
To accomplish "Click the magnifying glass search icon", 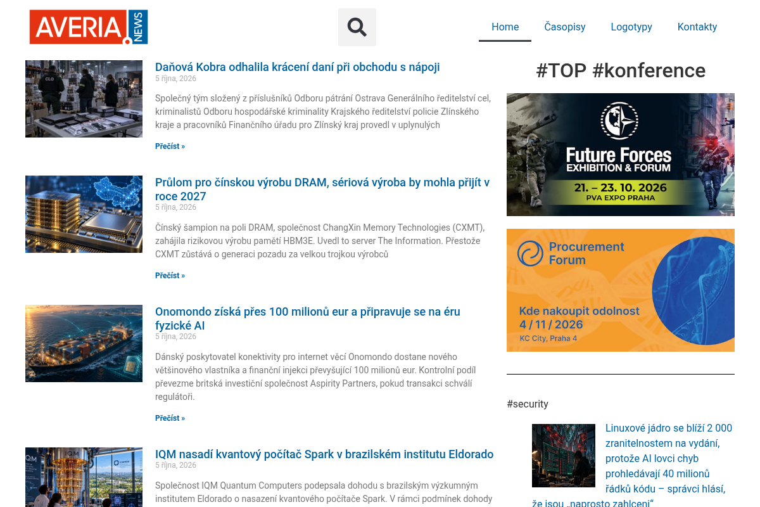I will click(357, 27).
